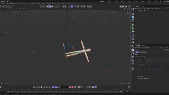Click the green gear effector icon
The height and width of the screenshot is (95, 169).
click(x=133, y=31)
